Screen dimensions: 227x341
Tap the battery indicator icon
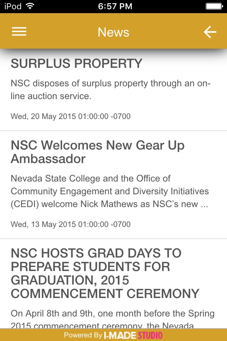(x=214, y=6)
